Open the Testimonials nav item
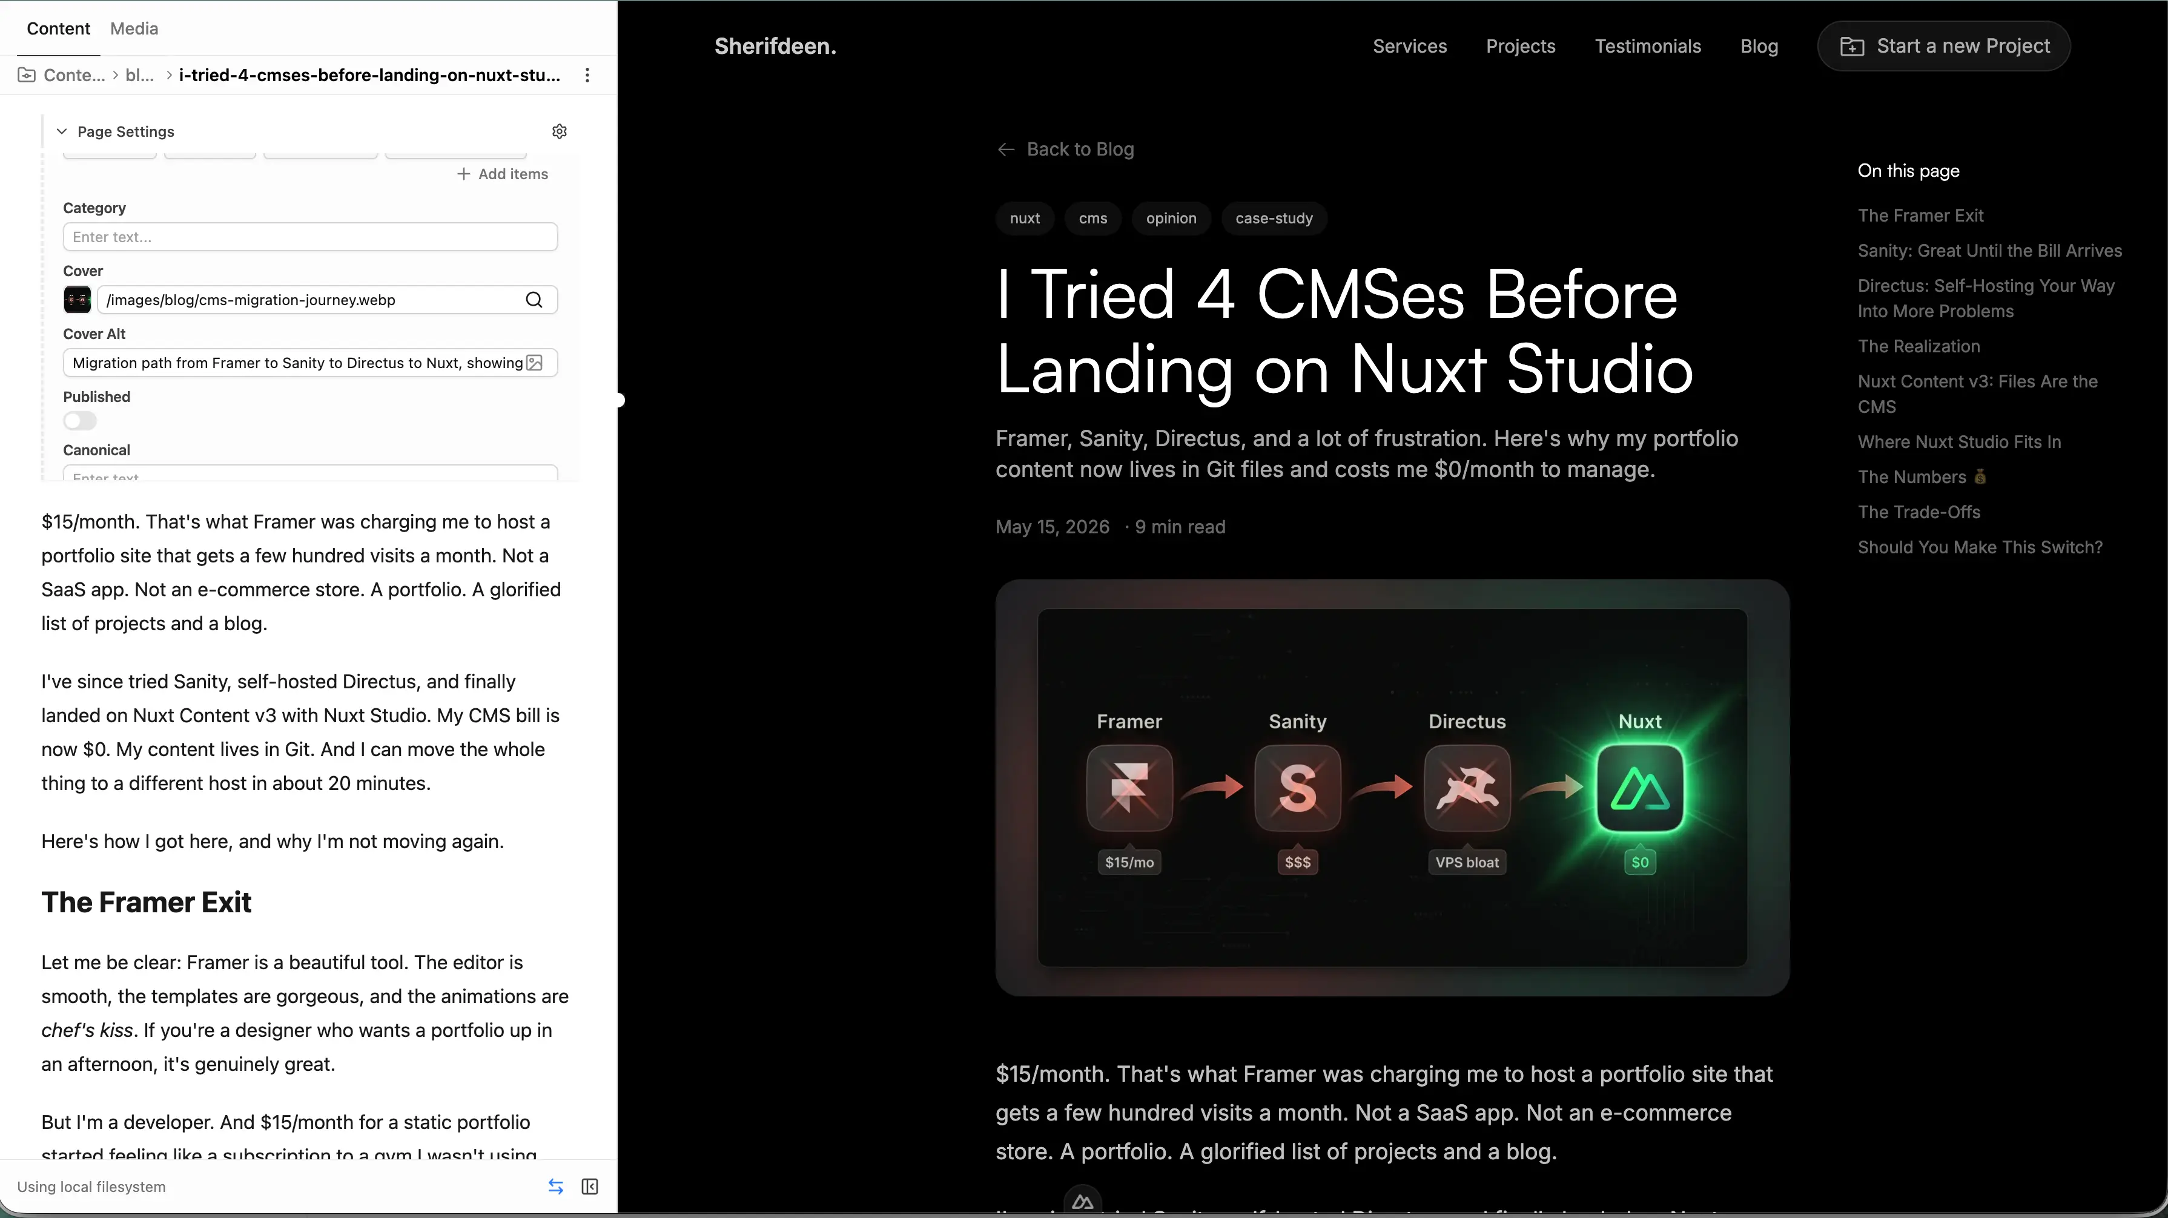This screenshot has height=1218, width=2168. tap(1648, 46)
